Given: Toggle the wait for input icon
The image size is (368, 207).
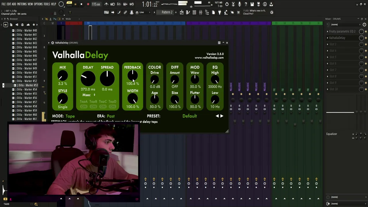Looking at the screenshot, I should coord(113,4).
